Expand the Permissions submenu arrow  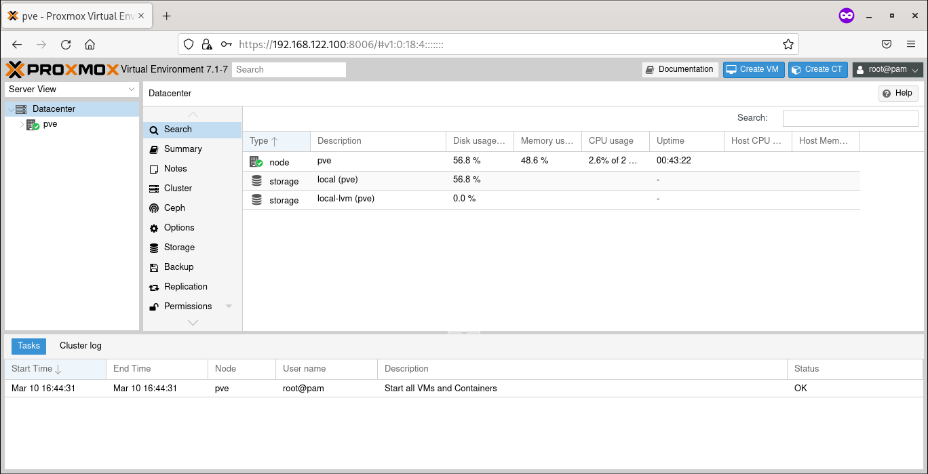pos(229,307)
